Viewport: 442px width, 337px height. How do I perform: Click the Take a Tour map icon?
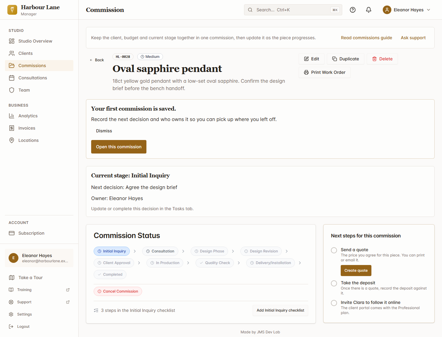[x=12, y=278]
